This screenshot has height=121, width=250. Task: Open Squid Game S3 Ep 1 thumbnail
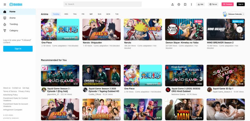tap(226, 76)
